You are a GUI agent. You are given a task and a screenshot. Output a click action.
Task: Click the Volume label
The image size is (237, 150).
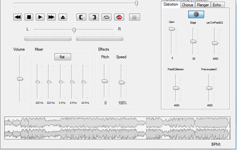coord(19,49)
